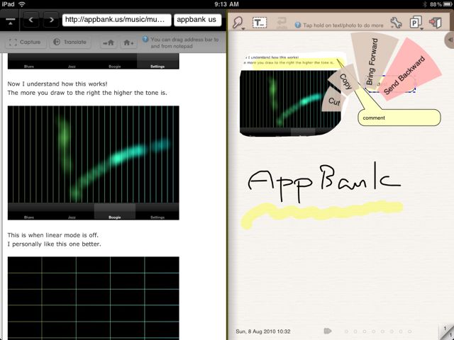Viewport: 454px width, 340px height.
Task: Go forward in browser history
Action: pos(51,20)
